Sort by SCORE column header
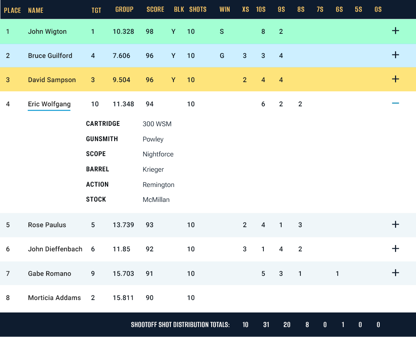416x337 pixels. point(155,10)
